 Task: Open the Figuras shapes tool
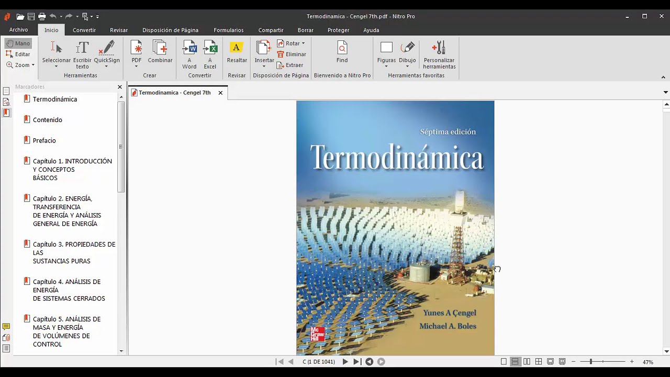386,54
